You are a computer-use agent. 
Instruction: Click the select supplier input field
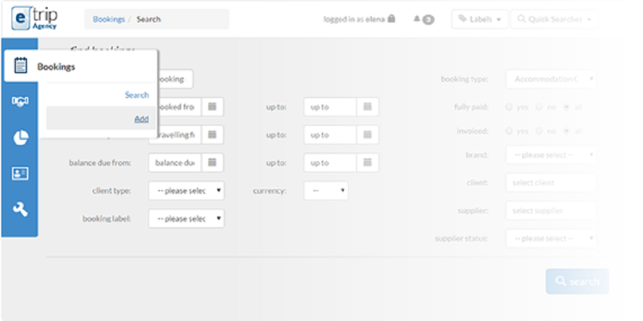click(x=551, y=211)
